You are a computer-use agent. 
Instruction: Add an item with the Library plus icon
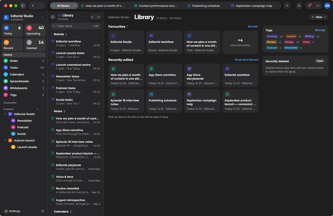(x=92, y=17)
